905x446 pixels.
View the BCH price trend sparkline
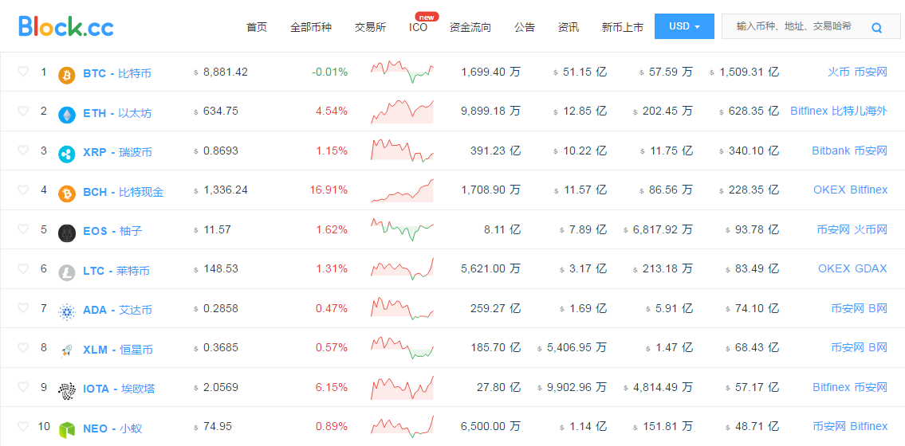coord(402,190)
